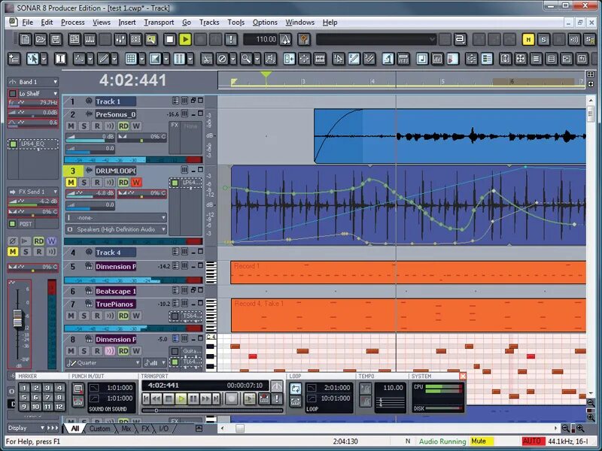Toggle the Loop on/off icon in Loop panel

[295, 389]
